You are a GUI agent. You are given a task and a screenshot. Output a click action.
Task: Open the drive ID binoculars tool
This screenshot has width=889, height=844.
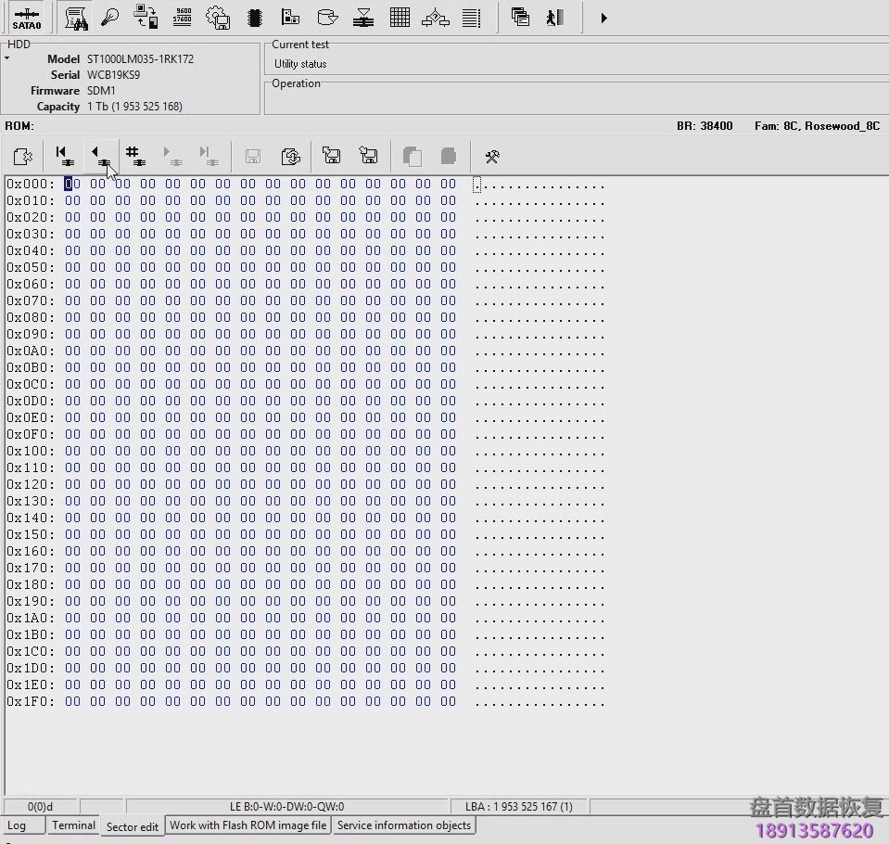(76, 18)
